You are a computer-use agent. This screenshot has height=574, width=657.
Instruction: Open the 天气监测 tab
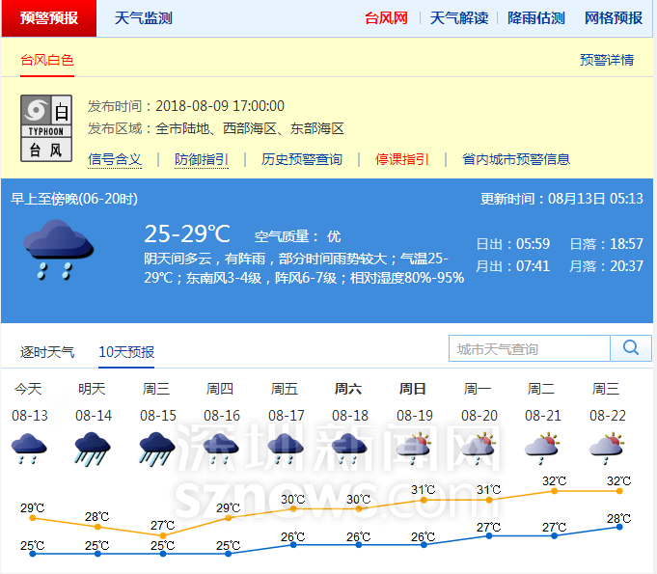[x=143, y=18]
